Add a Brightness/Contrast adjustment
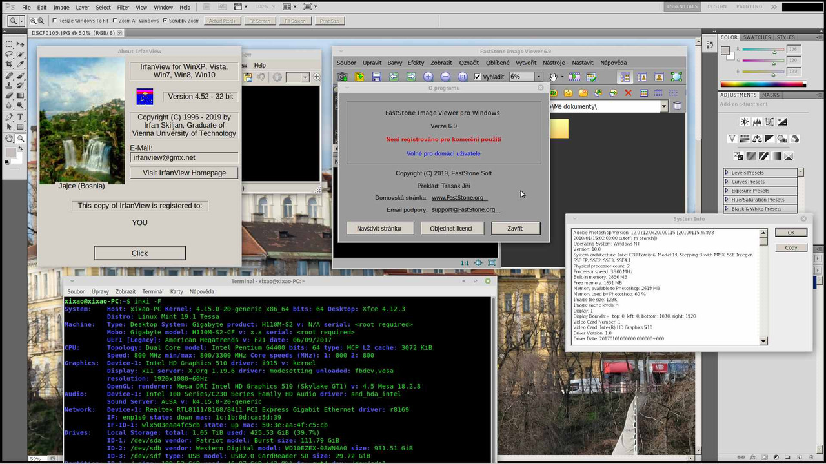This screenshot has width=826, height=464. click(745, 122)
